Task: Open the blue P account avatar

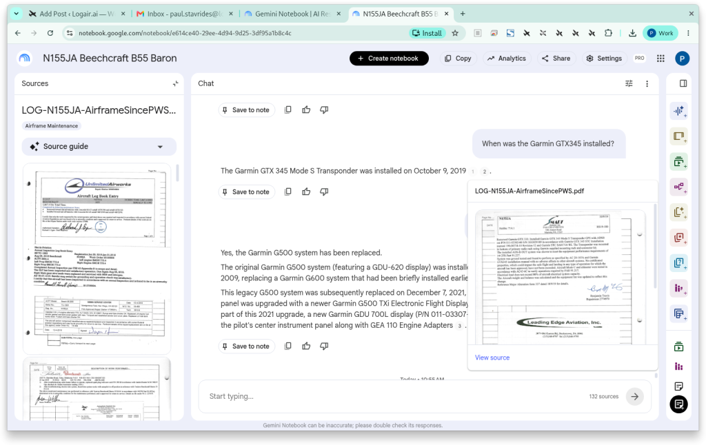Action: pos(682,58)
